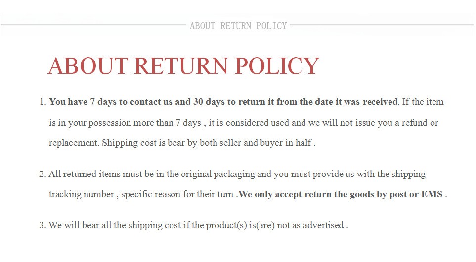Click the list number "3."

click(x=42, y=225)
